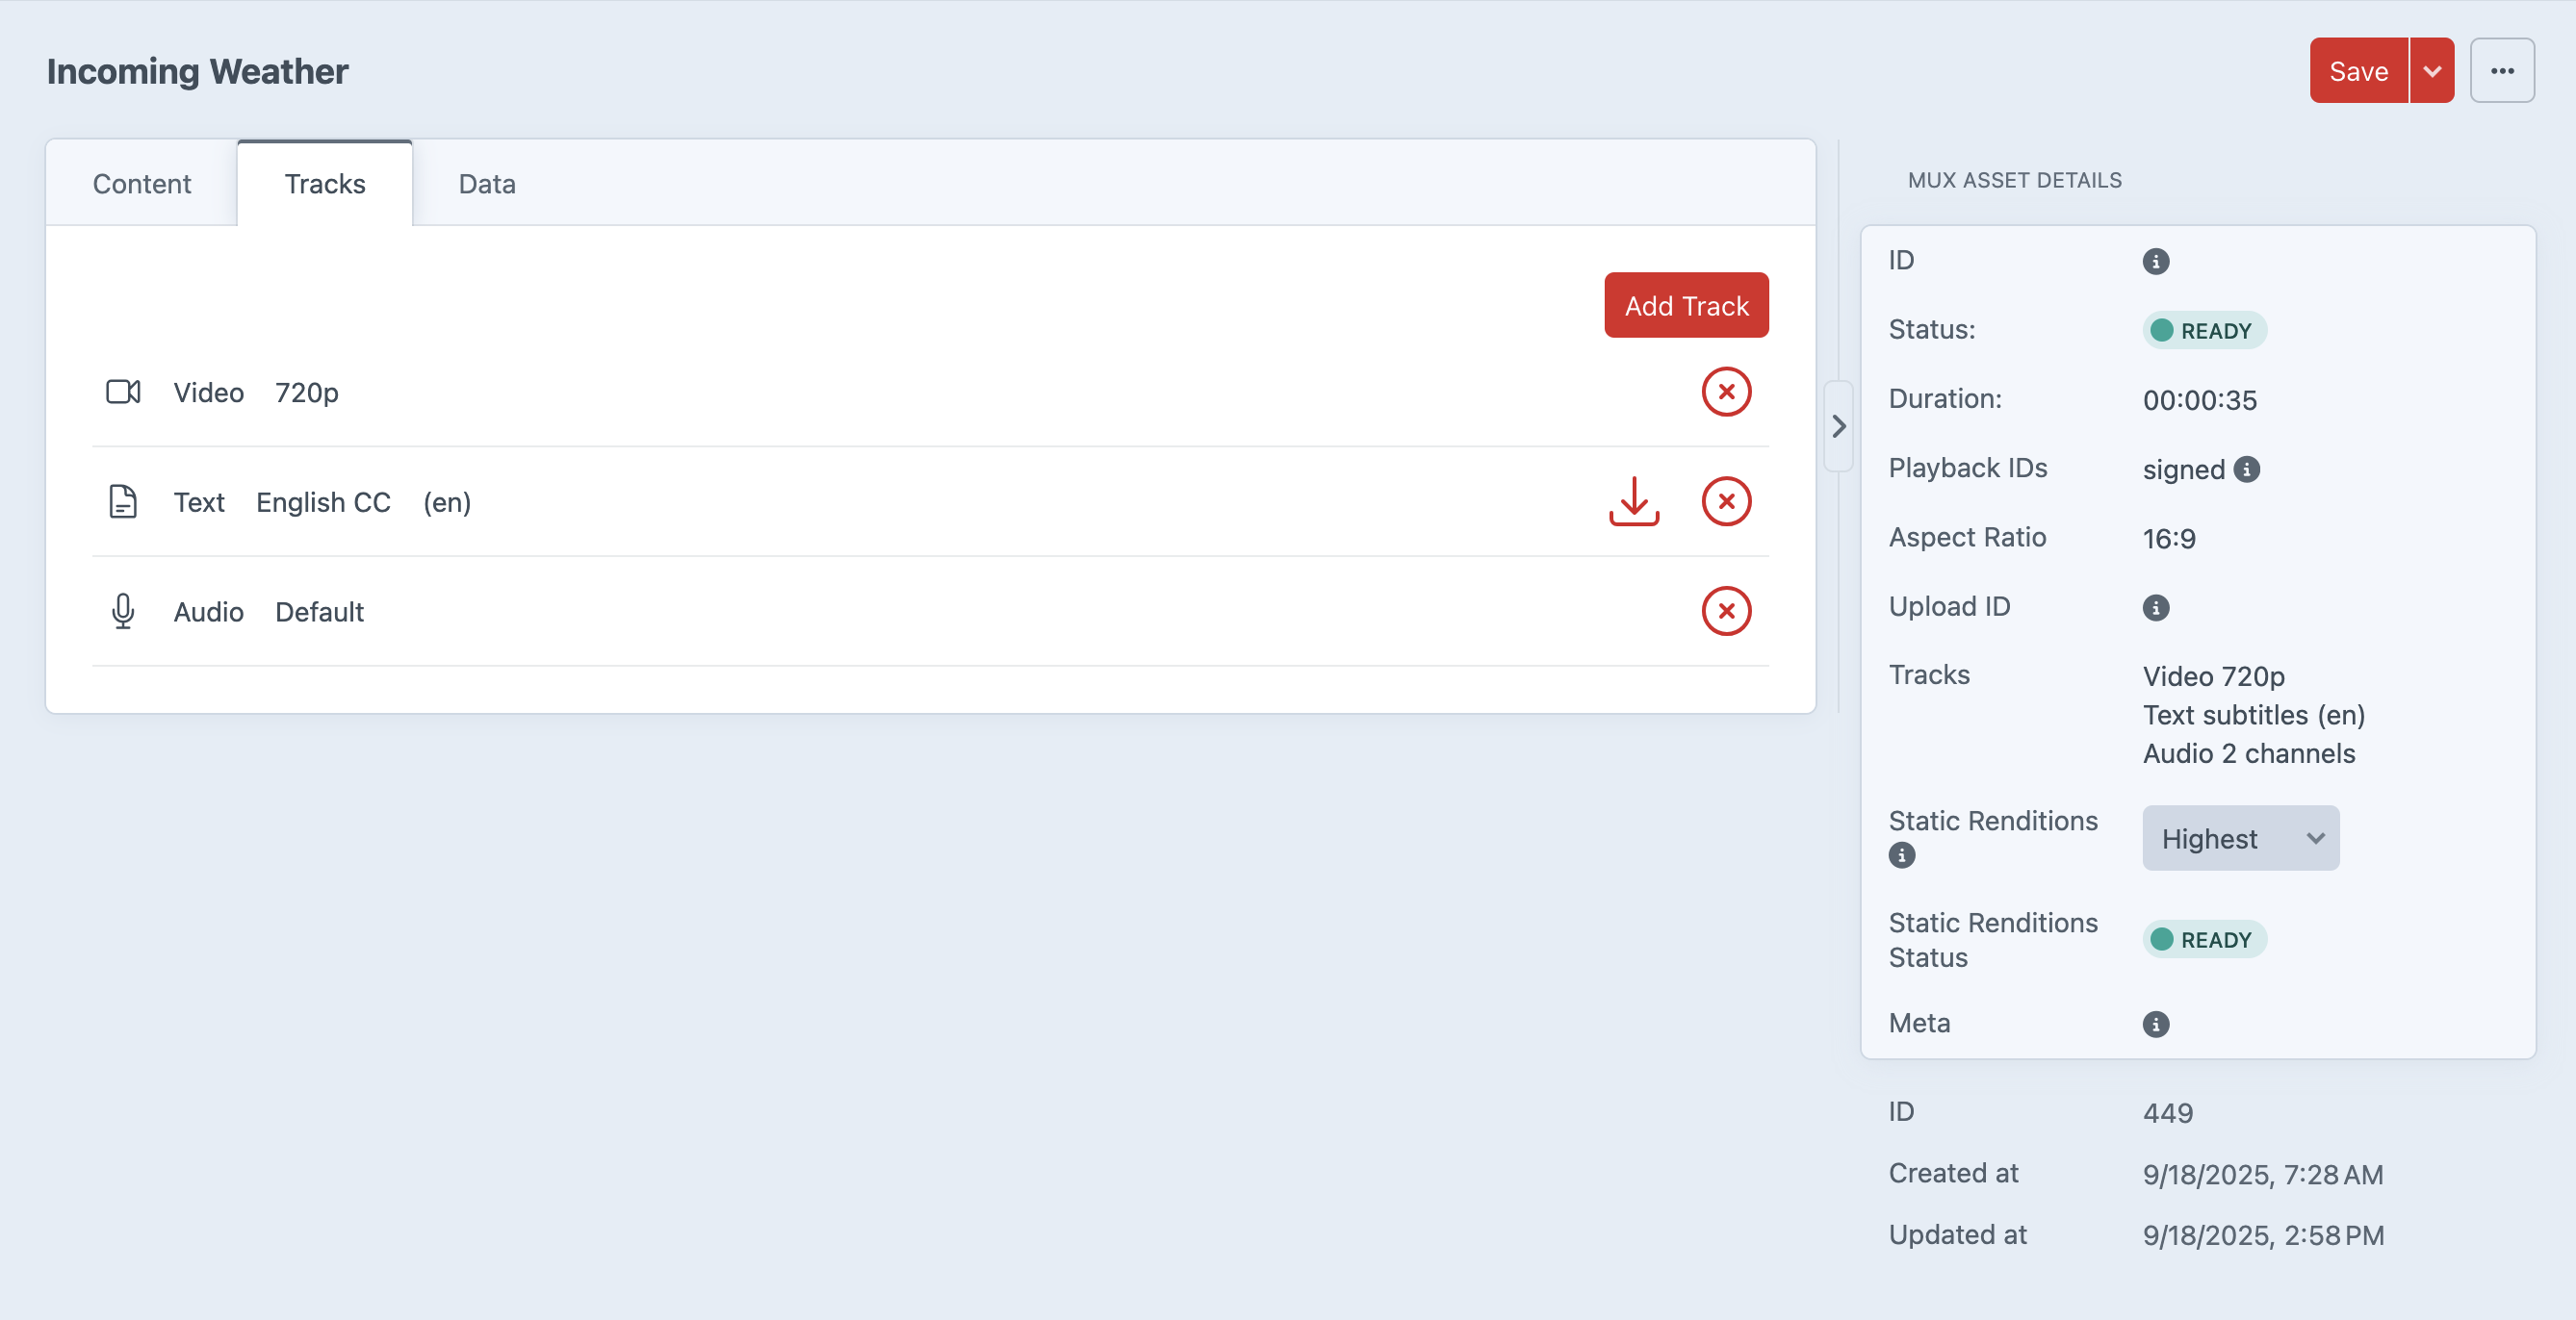
Task: Expand the Save options dropdown arrow
Action: coord(2432,71)
